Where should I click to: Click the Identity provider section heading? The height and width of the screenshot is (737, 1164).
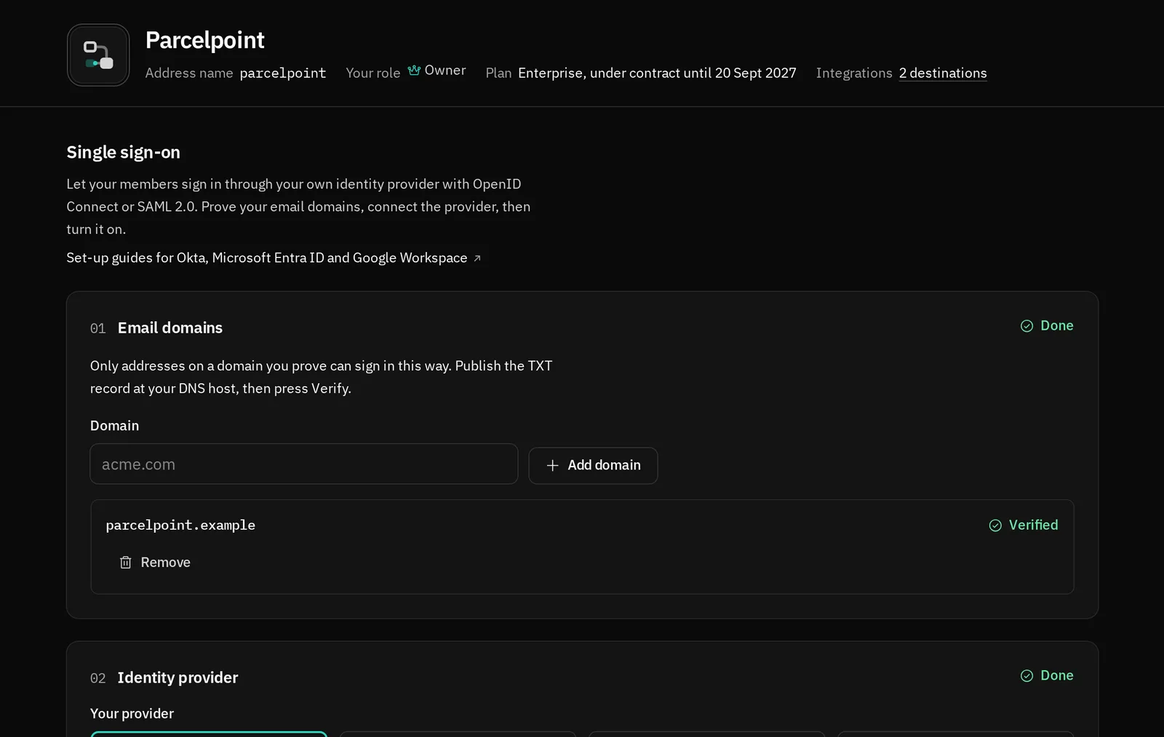point(178,677)
